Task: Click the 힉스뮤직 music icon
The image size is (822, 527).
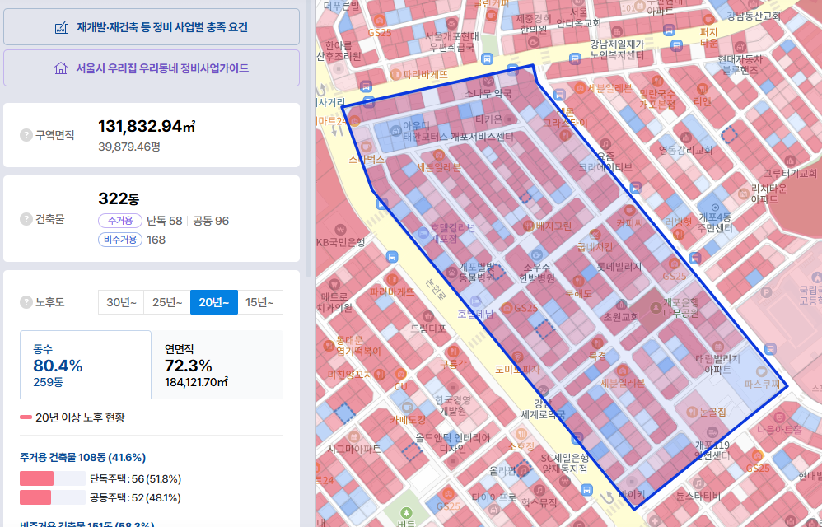Action: (539, 490)
